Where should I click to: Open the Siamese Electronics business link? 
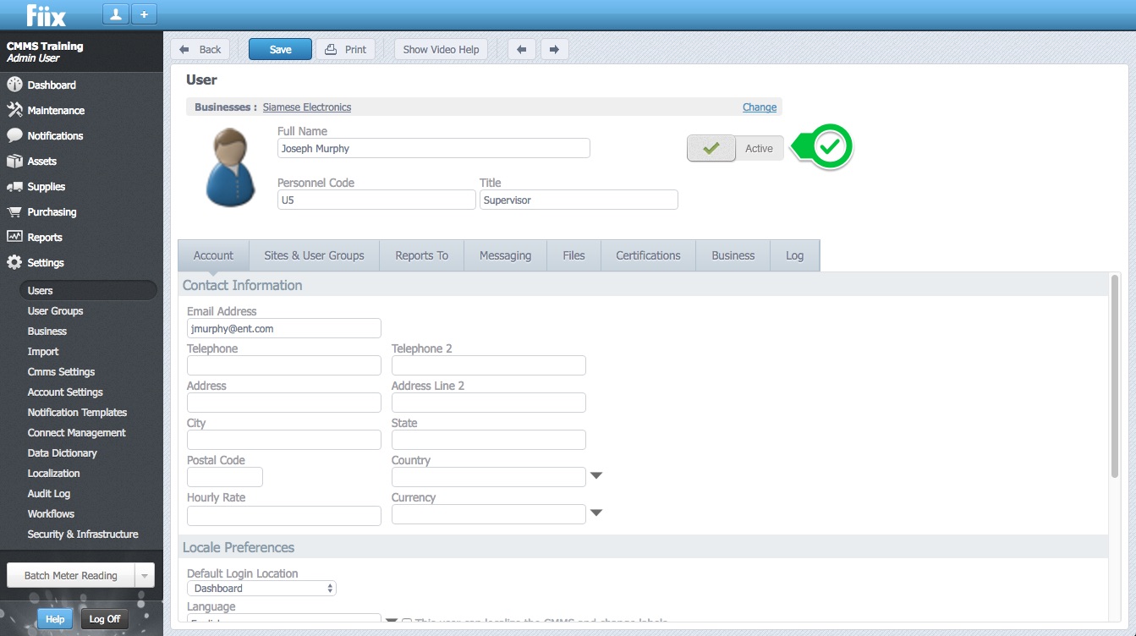(x=307, y=107)
